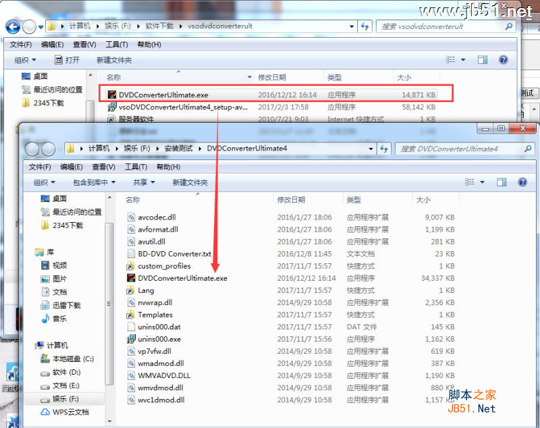Select unins000.exe installer icon
Screen dimensions: 540x428
coord(131,339)
